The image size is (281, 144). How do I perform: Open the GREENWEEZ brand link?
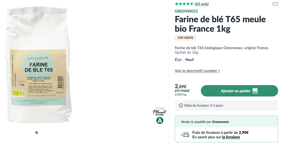pyautogui.click(x=186, y=11)
